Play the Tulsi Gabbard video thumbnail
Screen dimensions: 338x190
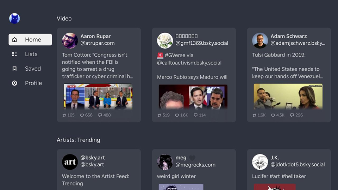[288, 96]
